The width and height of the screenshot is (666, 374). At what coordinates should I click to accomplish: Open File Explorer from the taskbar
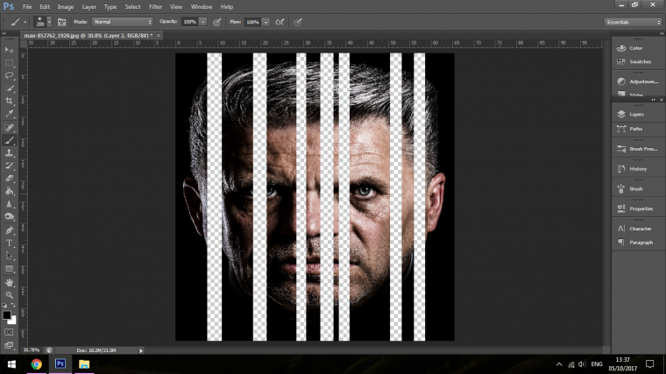[x=84, y=364]
